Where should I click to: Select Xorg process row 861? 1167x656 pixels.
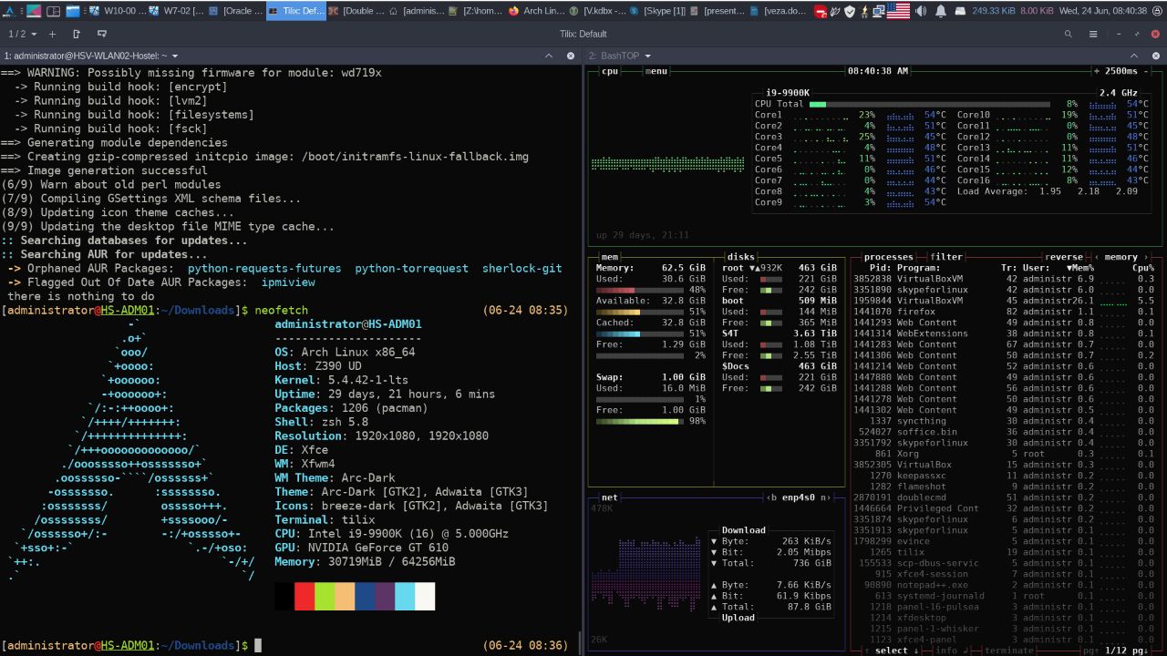(1006, 454)
